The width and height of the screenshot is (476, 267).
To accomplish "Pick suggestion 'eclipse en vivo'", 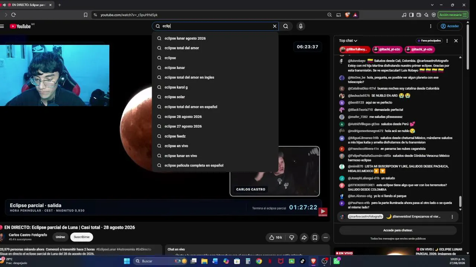I will tap(215, 146).
